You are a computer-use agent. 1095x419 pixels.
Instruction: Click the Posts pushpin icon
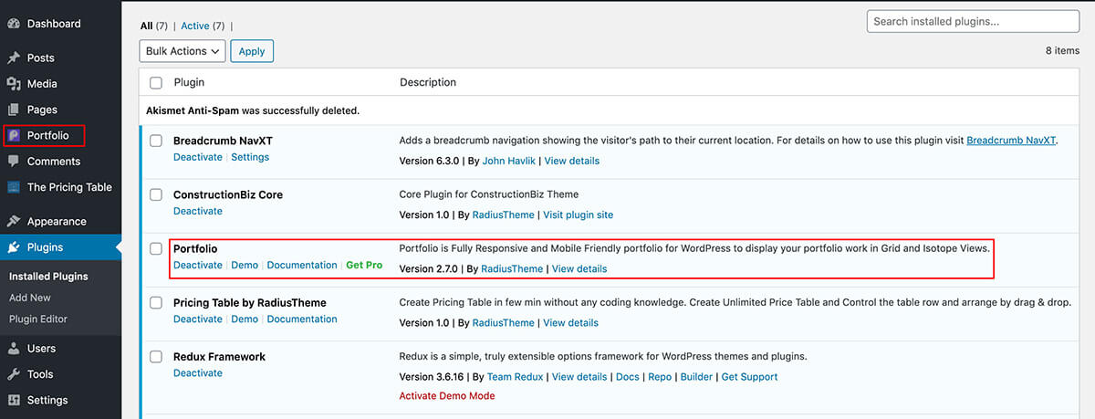coord(14,58)
